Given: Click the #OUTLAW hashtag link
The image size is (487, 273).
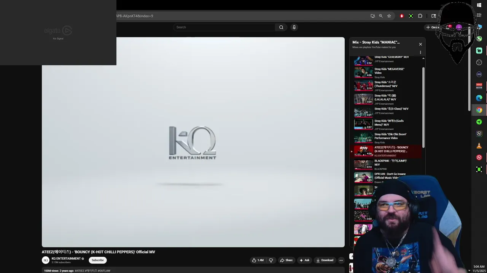Looking at the screenshot, I should 104,271.
